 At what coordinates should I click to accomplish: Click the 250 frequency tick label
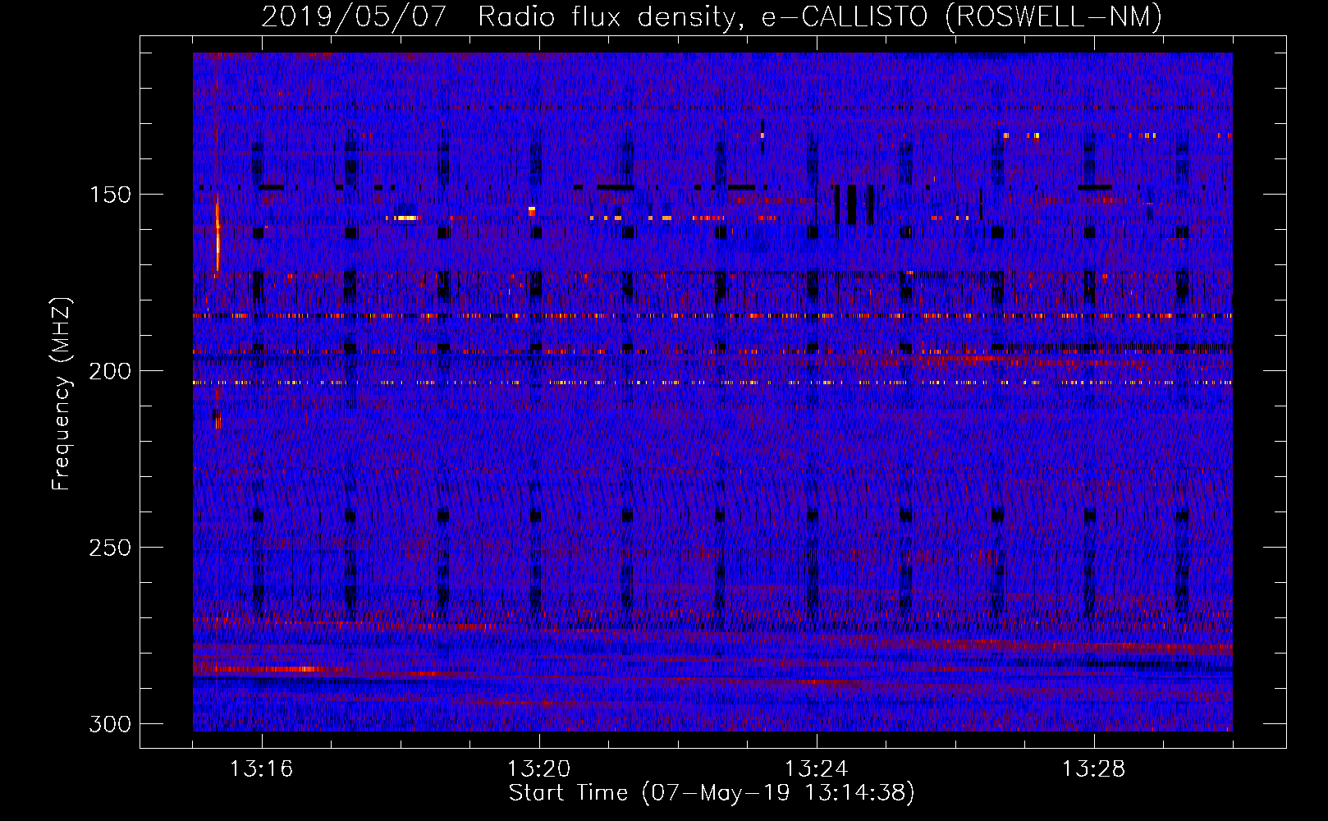(110, 548)
